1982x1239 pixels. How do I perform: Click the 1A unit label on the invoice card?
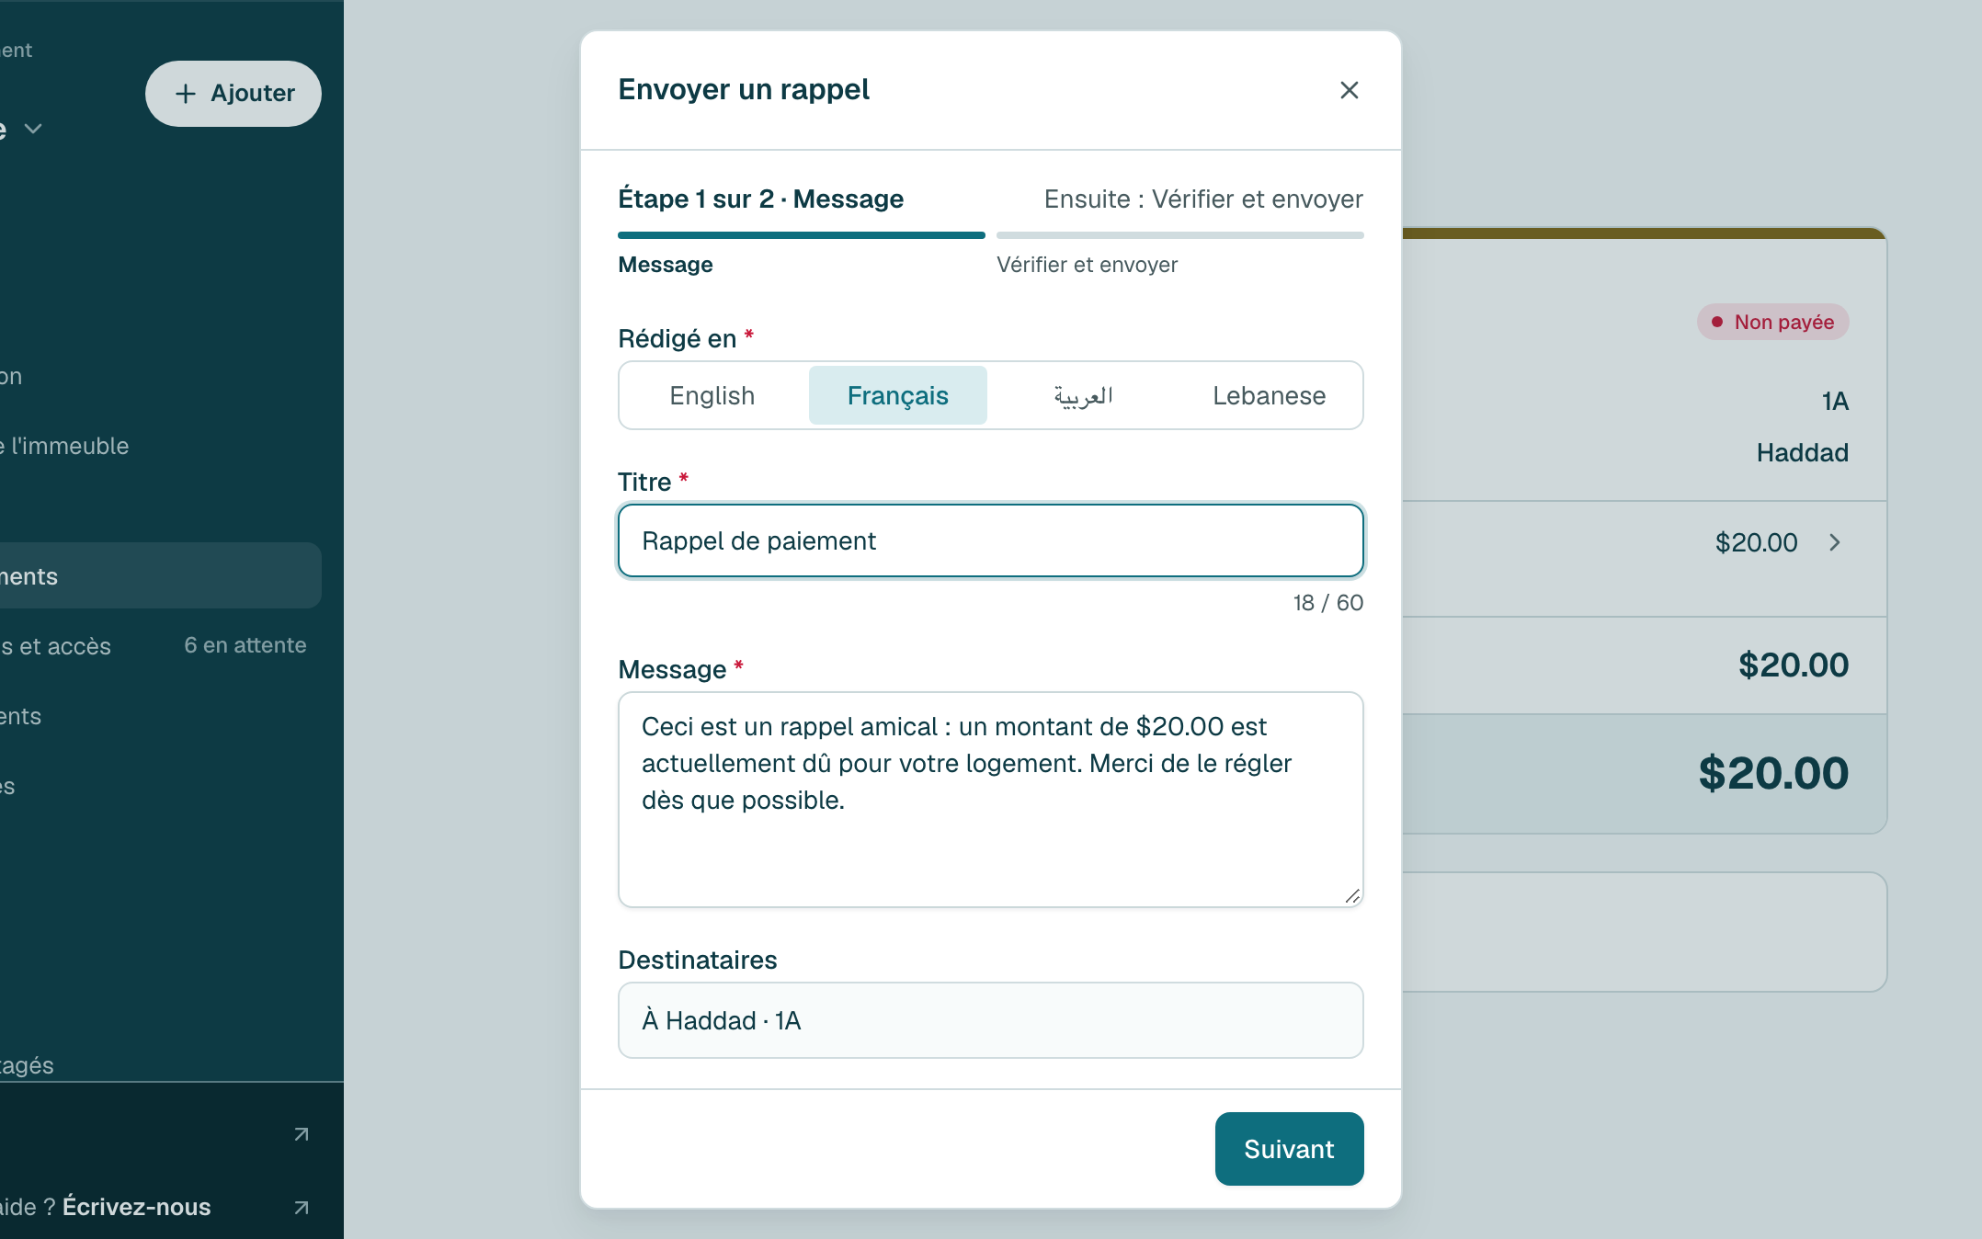pos(1835,401)
